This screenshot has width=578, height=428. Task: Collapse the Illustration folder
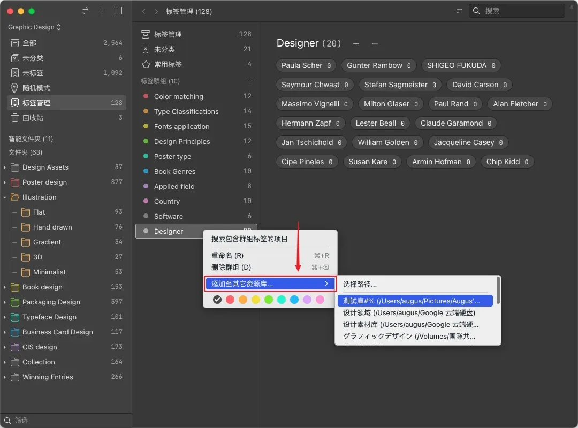coord(5,197)
